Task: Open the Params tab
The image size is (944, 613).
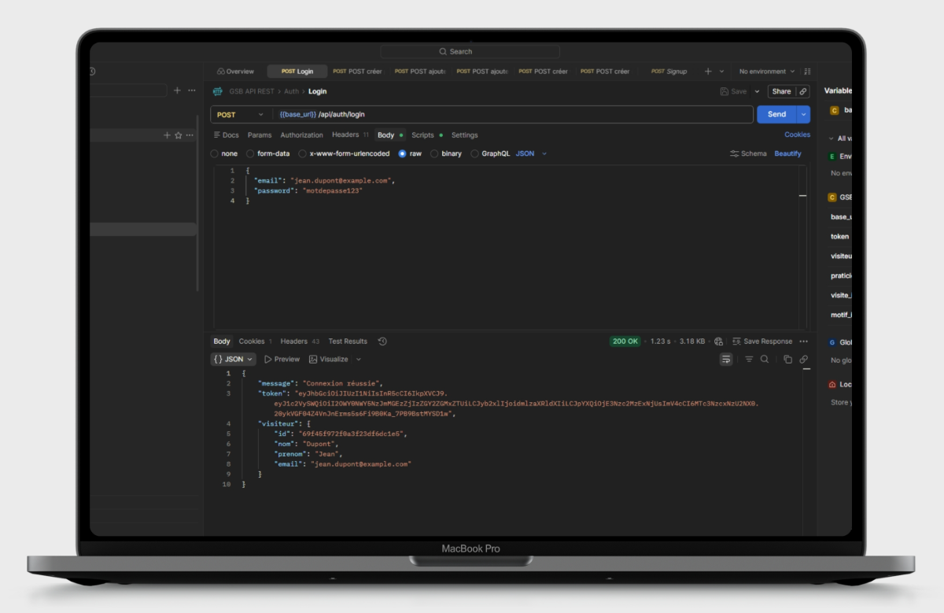Action: pyautogui.click(x=260, y=135)
